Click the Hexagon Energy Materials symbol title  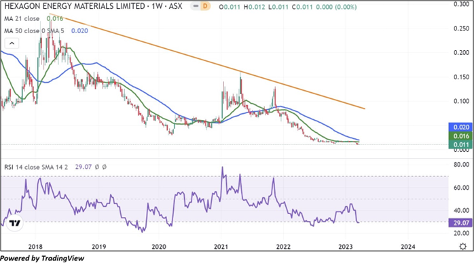click(x=93, y=6)
